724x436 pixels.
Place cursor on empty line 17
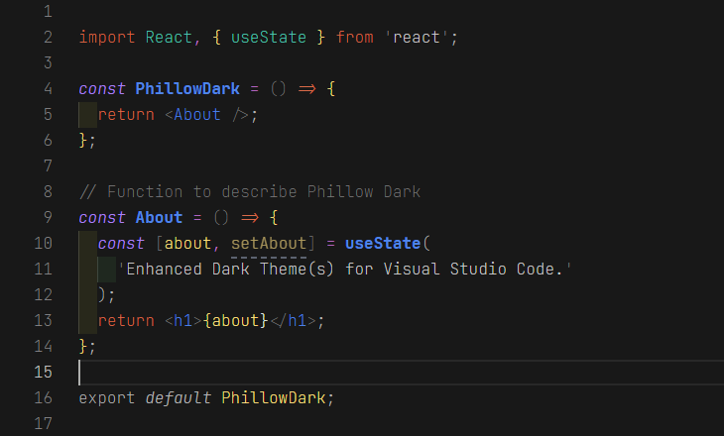click(x=298, y=423)
